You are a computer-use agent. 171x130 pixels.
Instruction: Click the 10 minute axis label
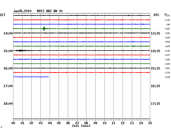coord(104,123)
